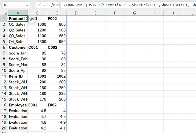Click the spill/quick analysis icon near B1
Viewport: 196px width, 133px height.
click(x=32, y=19)
